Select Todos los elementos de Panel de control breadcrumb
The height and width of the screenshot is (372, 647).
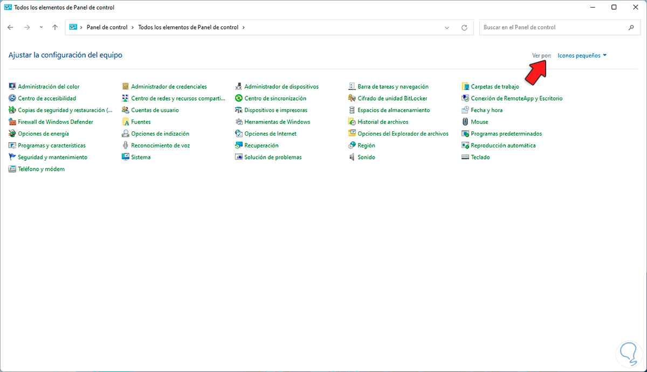point(188,27)
